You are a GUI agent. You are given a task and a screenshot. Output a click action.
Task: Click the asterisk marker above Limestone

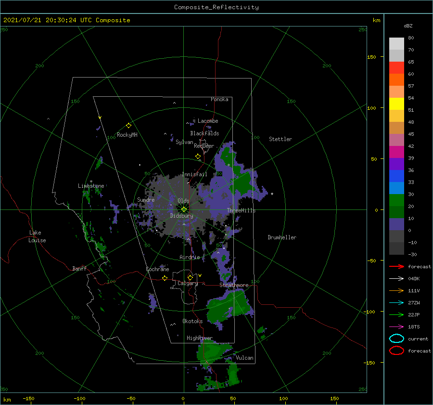coord(91,182)
